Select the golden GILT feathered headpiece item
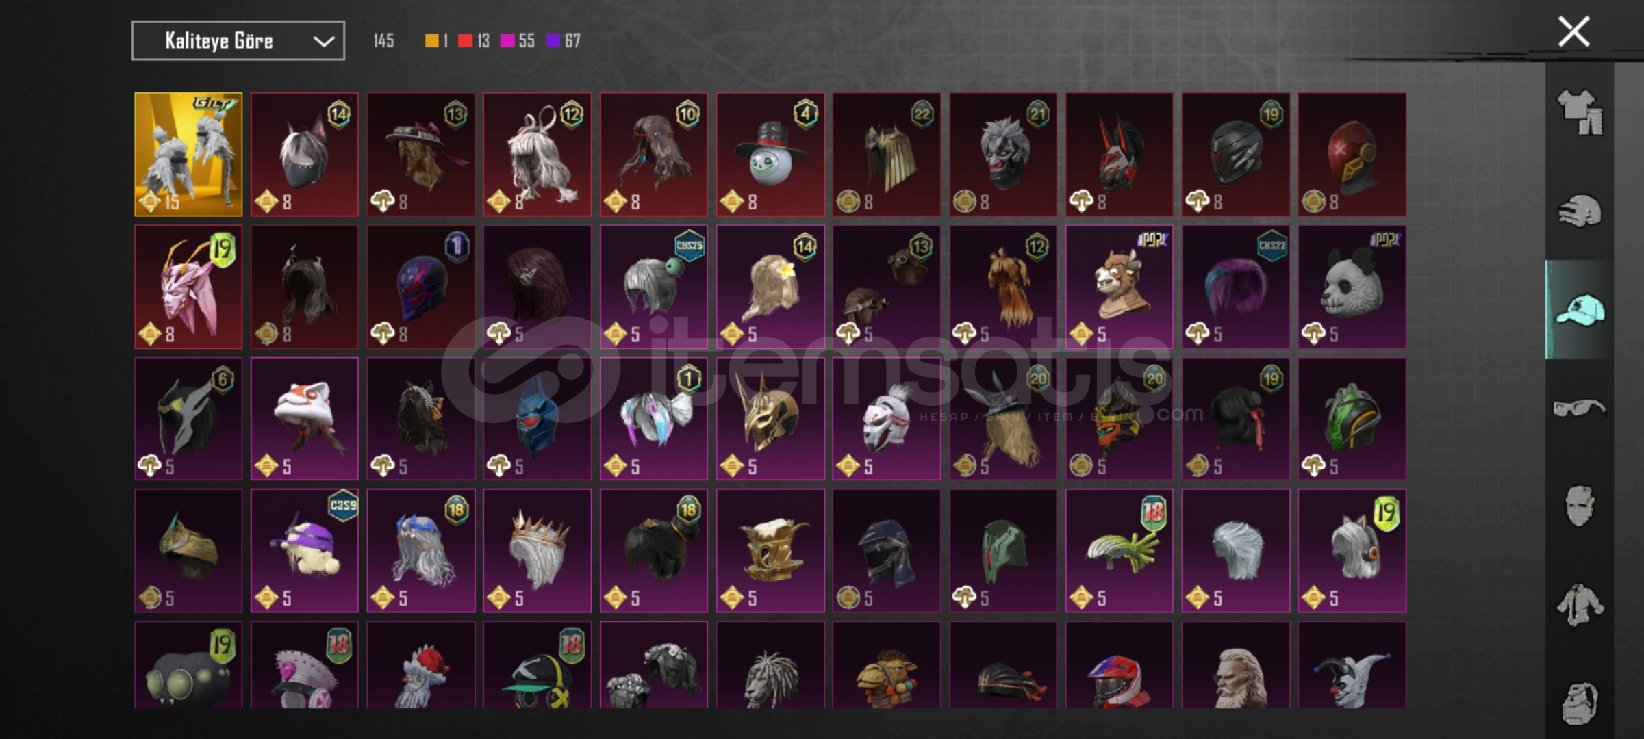Screen dimensions: 1644x739 pyautogui.click(x=188, y=155)
